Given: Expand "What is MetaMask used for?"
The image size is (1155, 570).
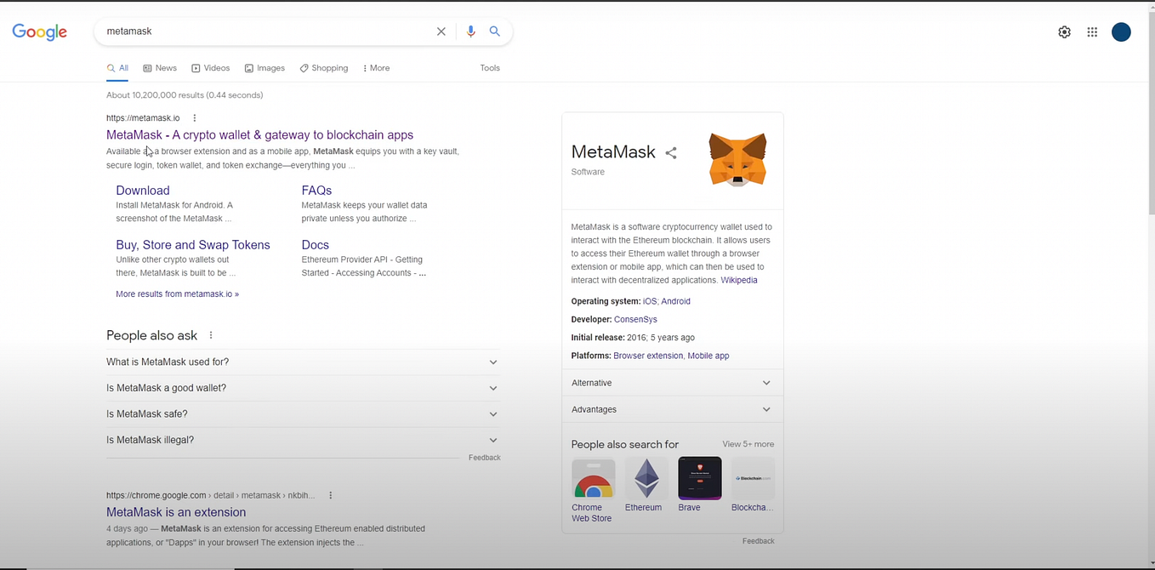Looking at the screenshot, I should [303, 362].
